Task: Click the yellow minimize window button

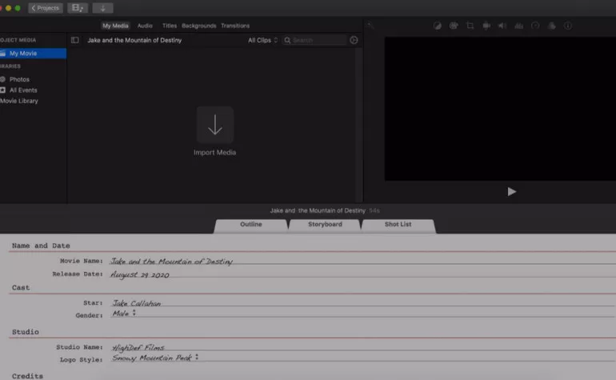Action: (8, 8)
